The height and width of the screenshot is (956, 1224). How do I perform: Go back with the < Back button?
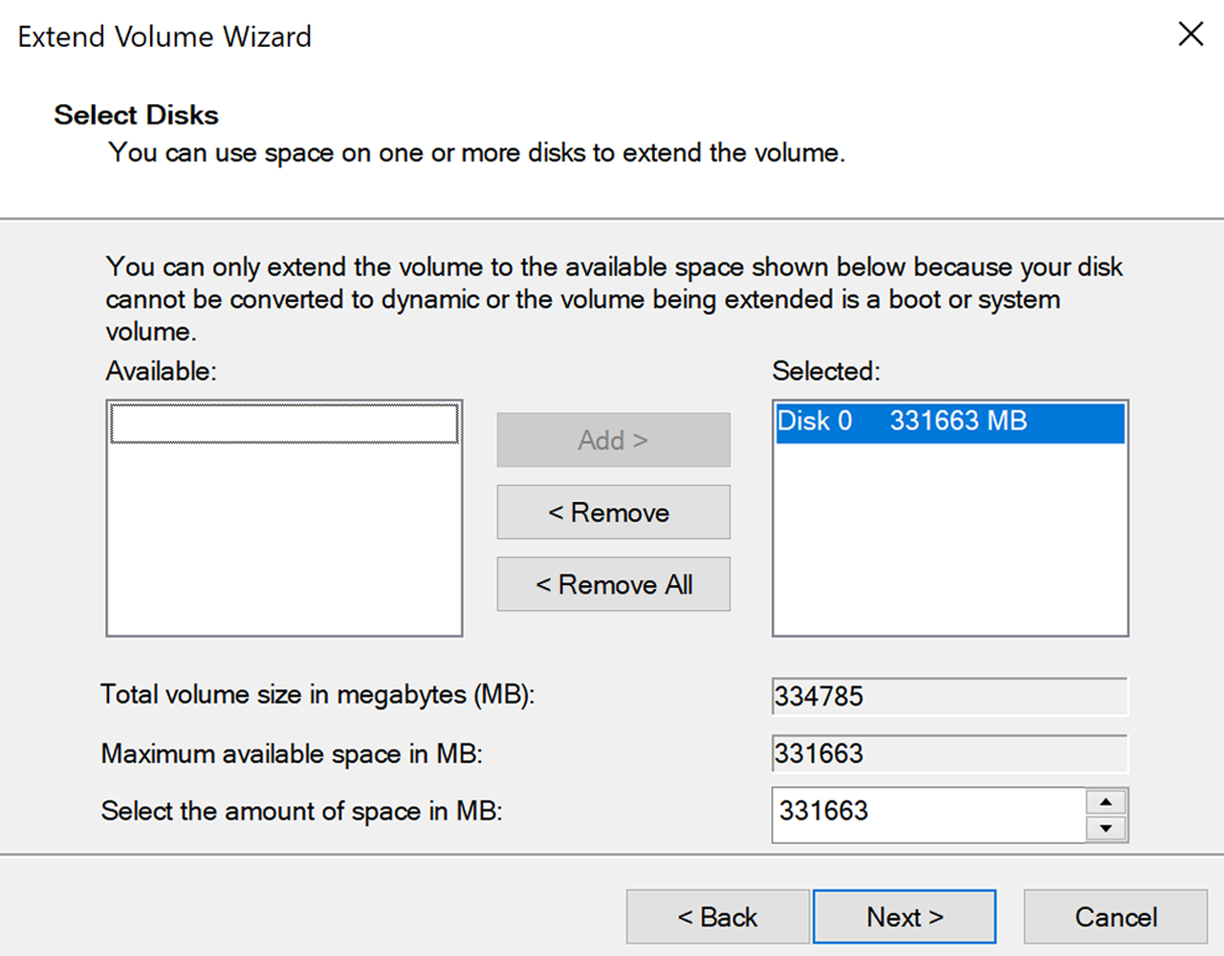click(x=717, y=917)
